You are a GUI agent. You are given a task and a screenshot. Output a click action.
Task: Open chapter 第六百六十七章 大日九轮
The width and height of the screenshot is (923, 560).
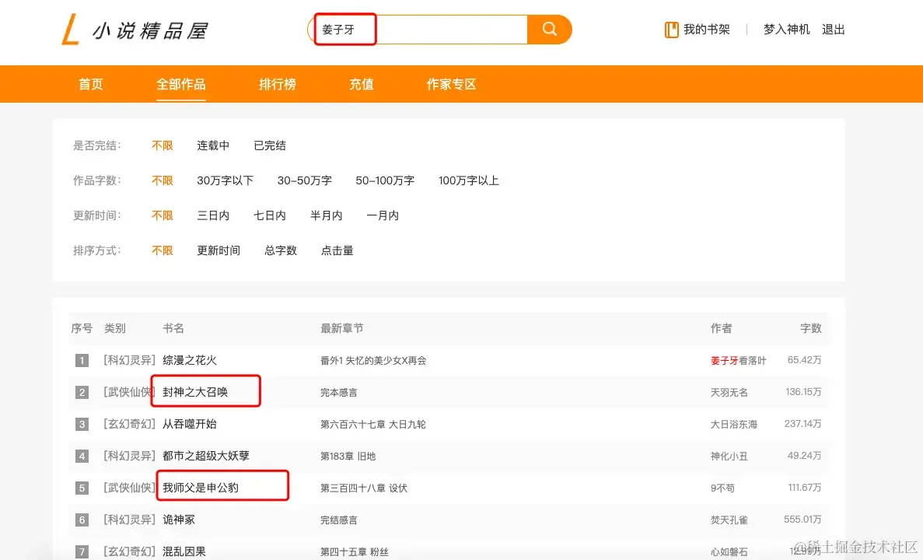coord(373,424)
